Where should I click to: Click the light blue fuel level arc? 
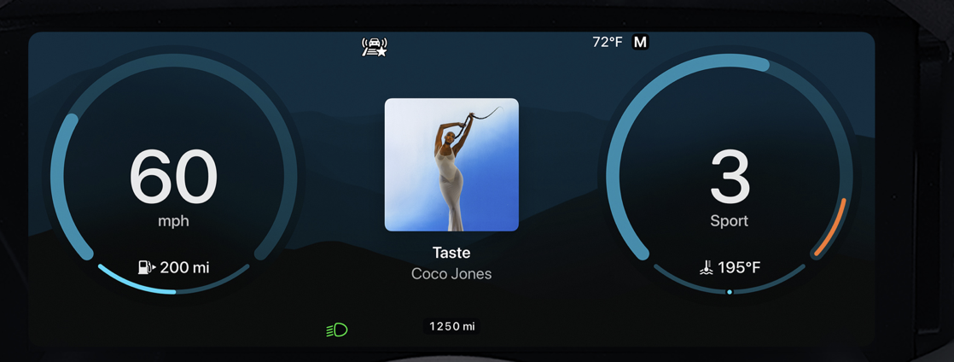click(133, 284)
